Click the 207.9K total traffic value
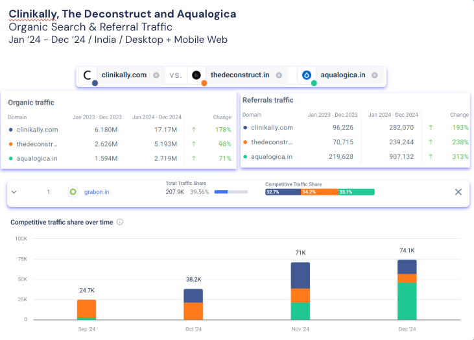This screenshot has width=474, height=340. [174, 192]
